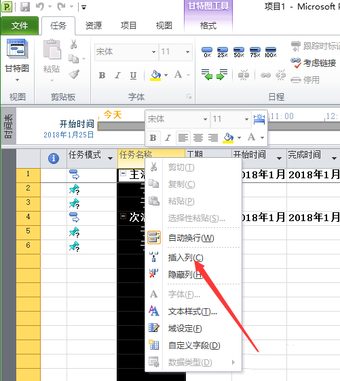This screenshot has height=381, width=340.
Task: Switch to the 资源 ribbon tab
Action: 94,26
